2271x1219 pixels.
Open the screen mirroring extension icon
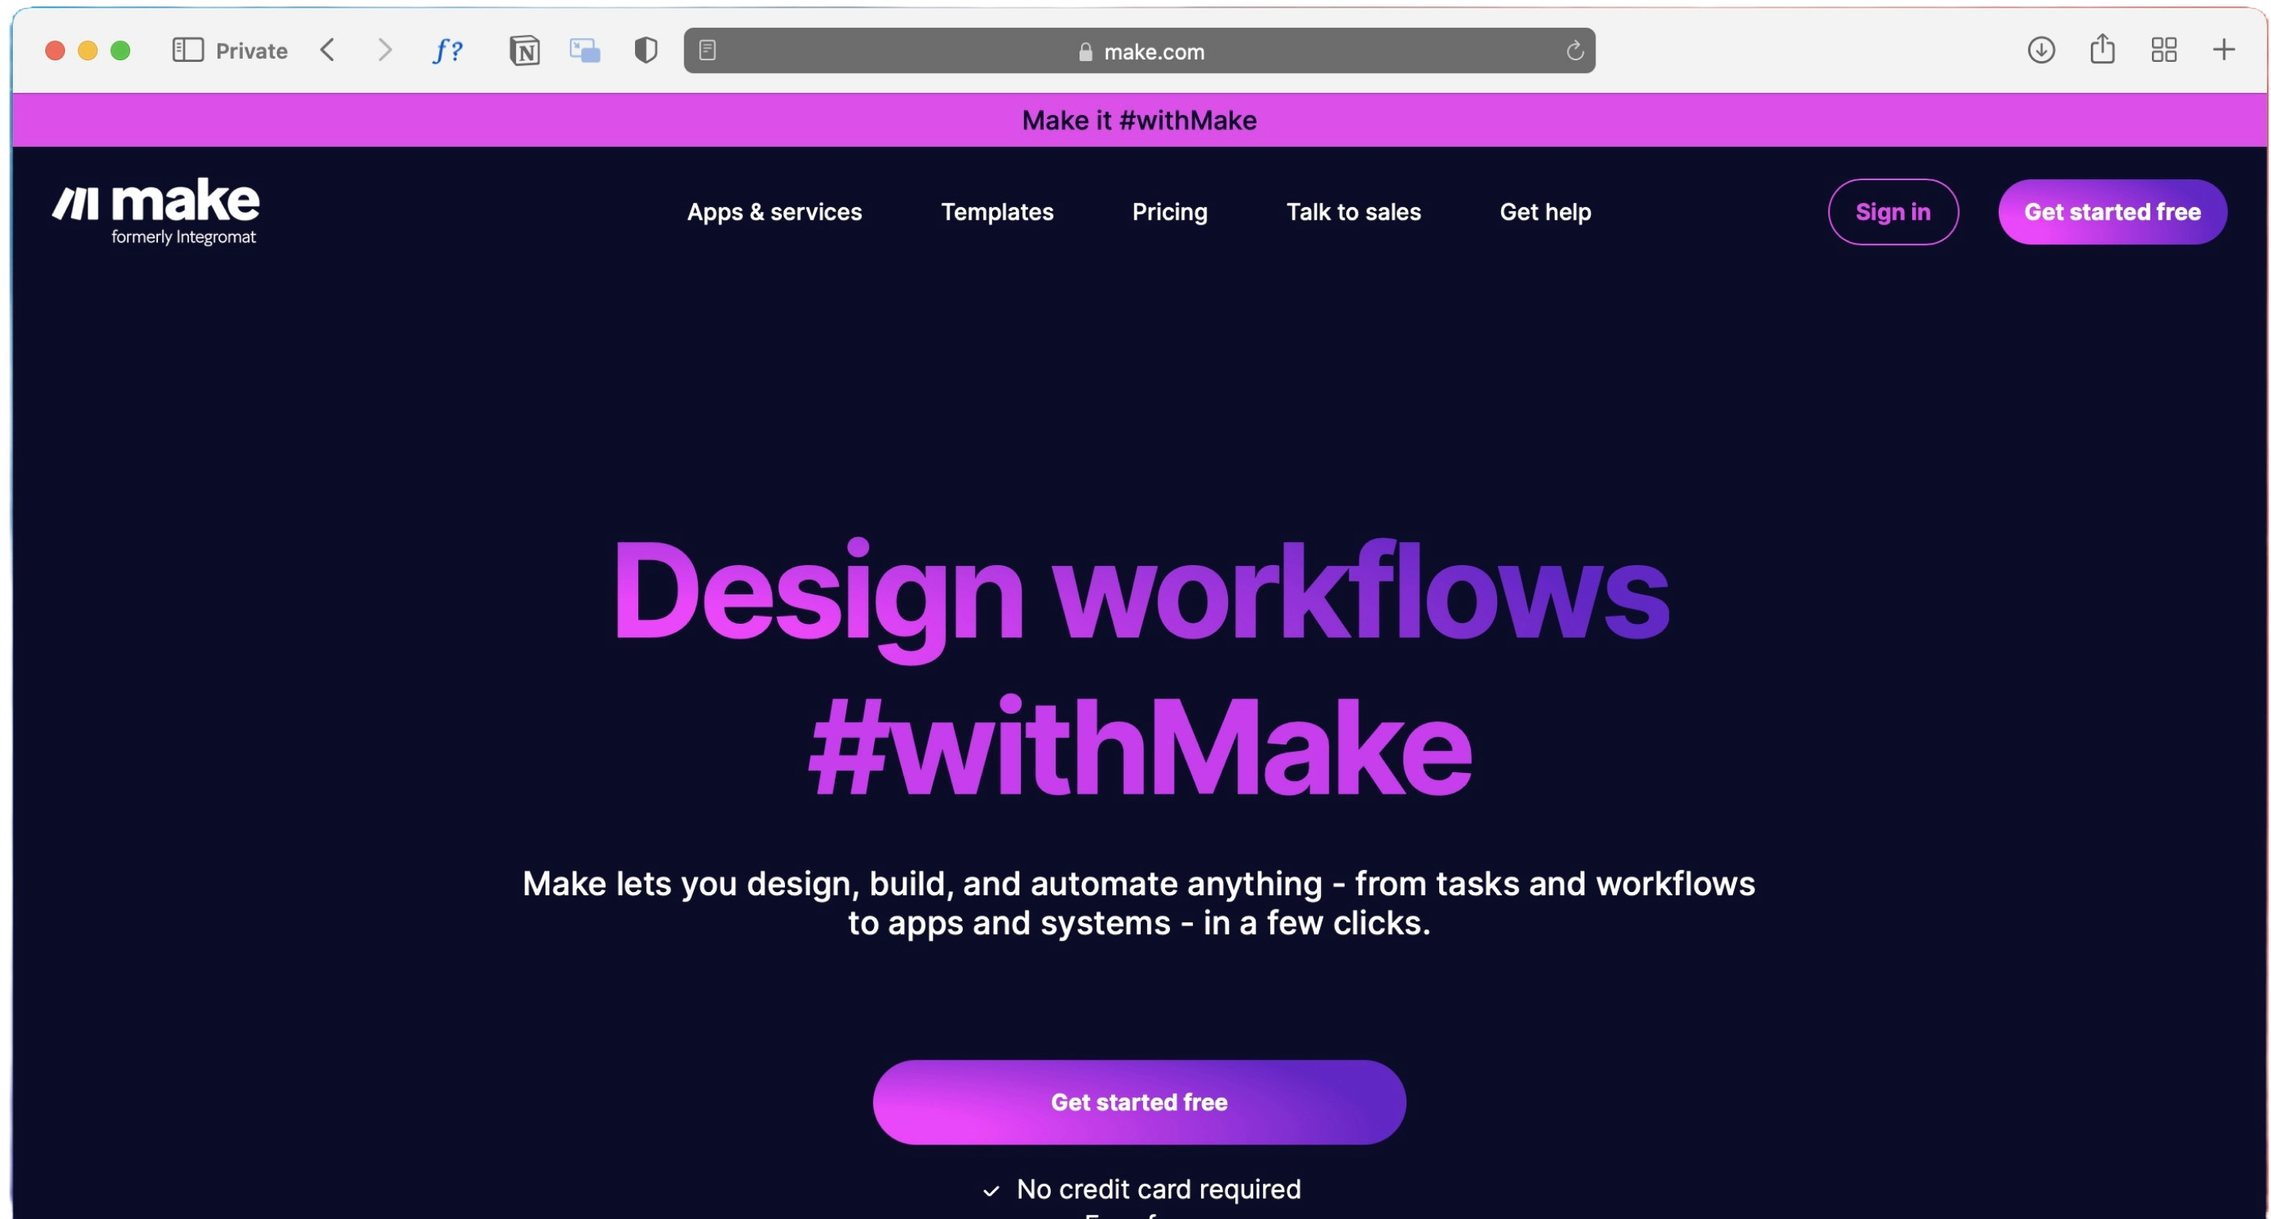[x=584, y=50]
